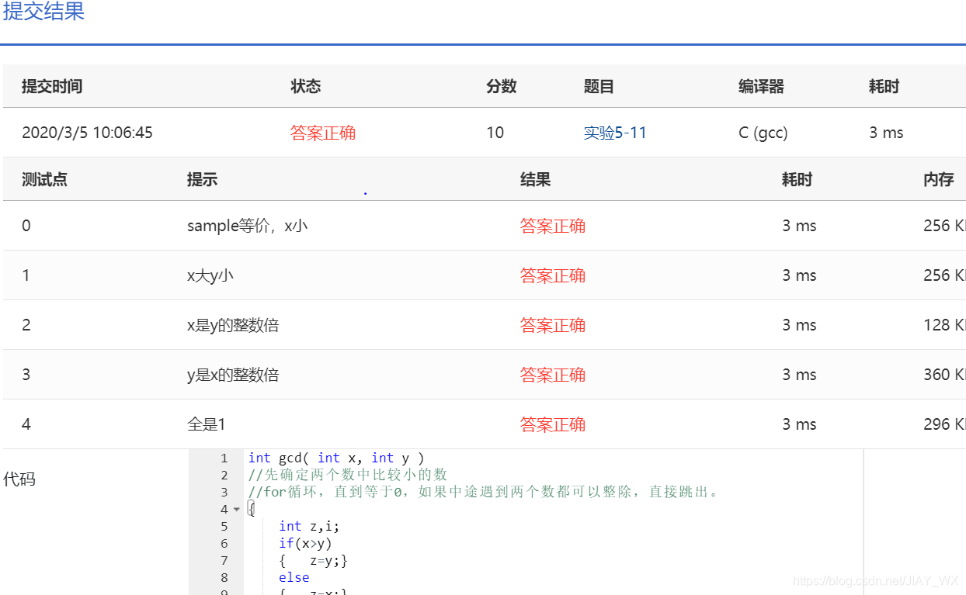Click line number 5 in code gutter

pyautogui.click(x=224, y=526)
